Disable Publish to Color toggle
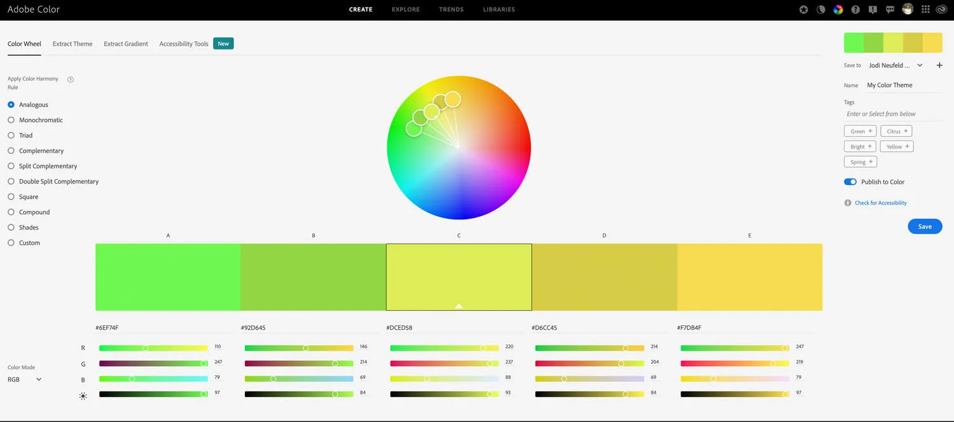Viewport: 954px width, 422px height. click(850, 182)
